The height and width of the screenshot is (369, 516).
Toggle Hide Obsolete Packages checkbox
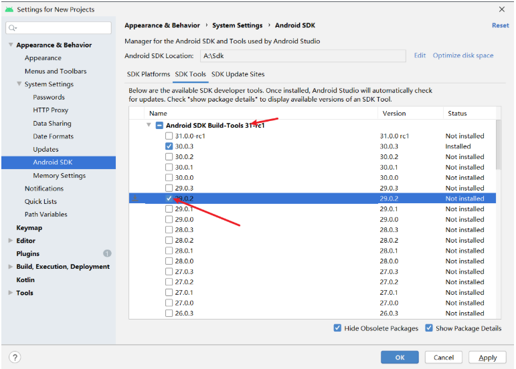coord(337,328)
